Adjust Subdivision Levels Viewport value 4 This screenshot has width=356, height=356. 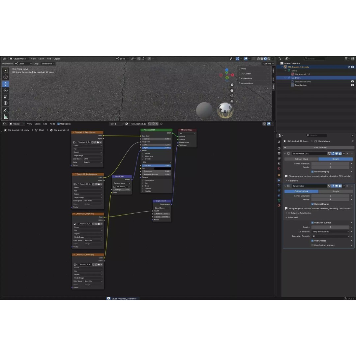click(330, 196)
